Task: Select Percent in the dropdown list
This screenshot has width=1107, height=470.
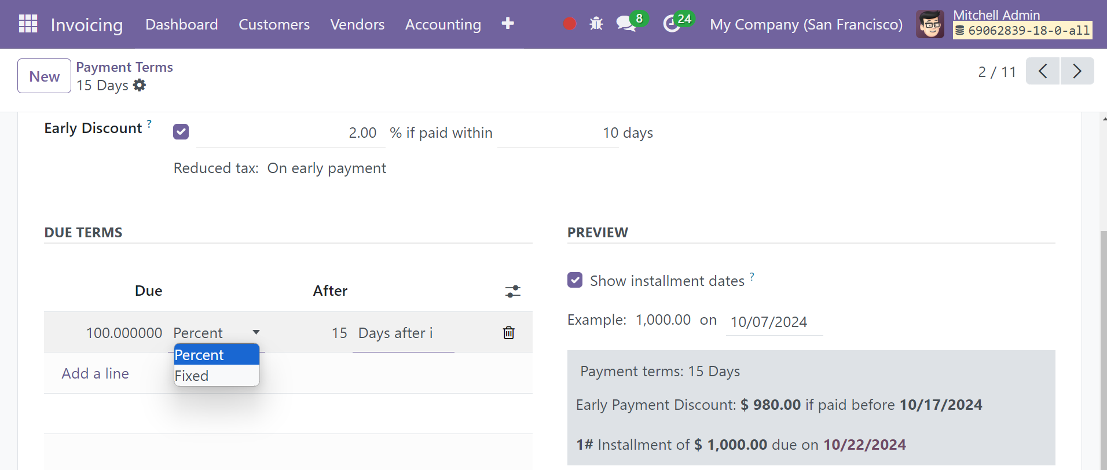Action: (217, 355)
